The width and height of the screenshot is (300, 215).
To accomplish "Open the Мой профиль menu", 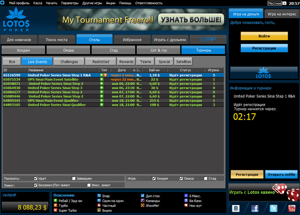I will tap(19, 3).
